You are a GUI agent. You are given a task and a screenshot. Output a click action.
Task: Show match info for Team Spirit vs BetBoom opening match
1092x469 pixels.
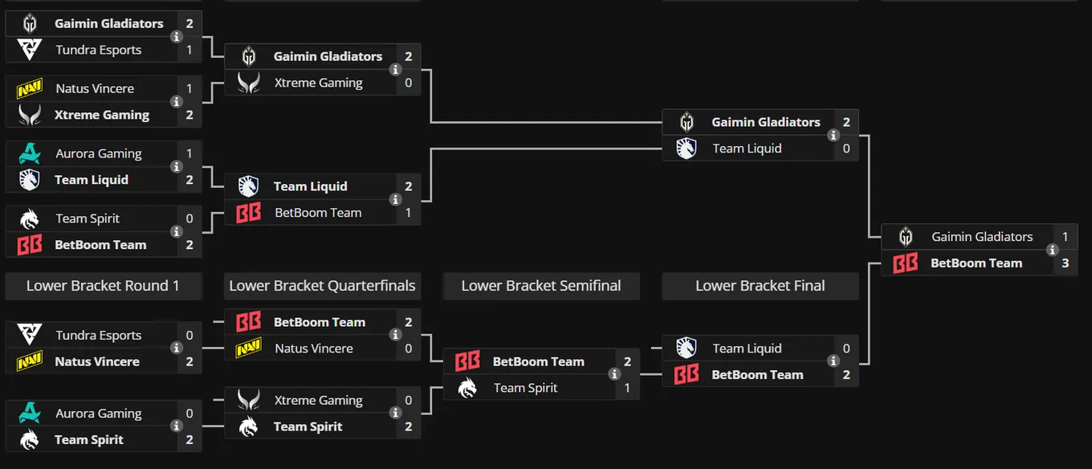[177, 231]
